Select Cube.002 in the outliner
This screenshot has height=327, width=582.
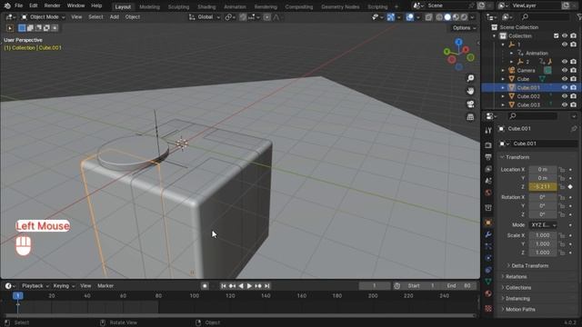[x=528, y=96]
